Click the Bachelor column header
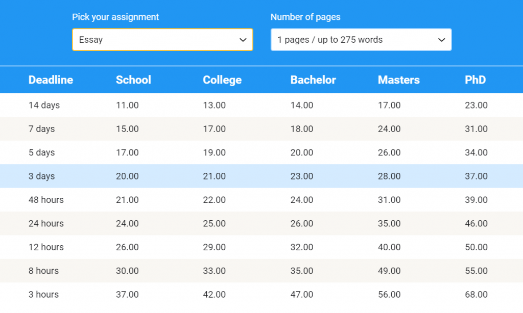 [313, 80]
